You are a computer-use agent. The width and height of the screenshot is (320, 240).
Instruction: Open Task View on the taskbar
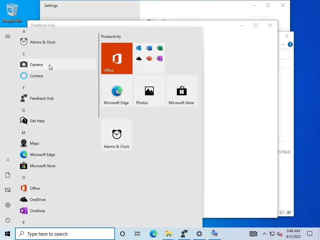[x=137, y=234]
